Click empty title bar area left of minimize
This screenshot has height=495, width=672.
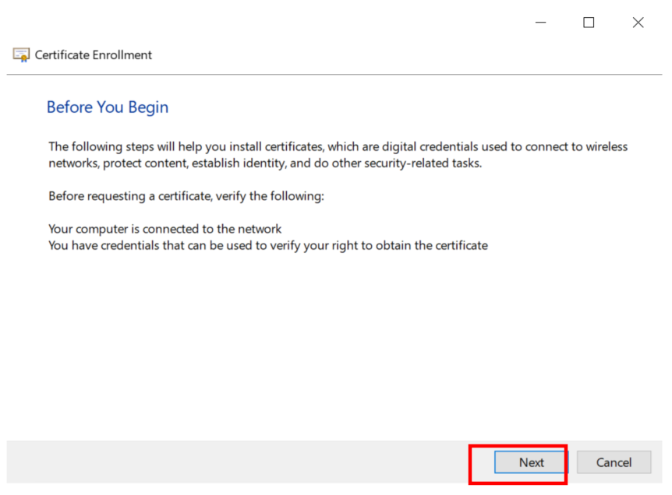tap(312, 23)
